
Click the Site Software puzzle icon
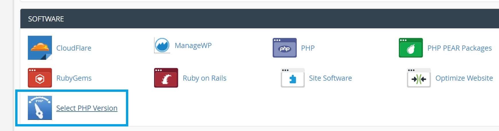point(292,78)
